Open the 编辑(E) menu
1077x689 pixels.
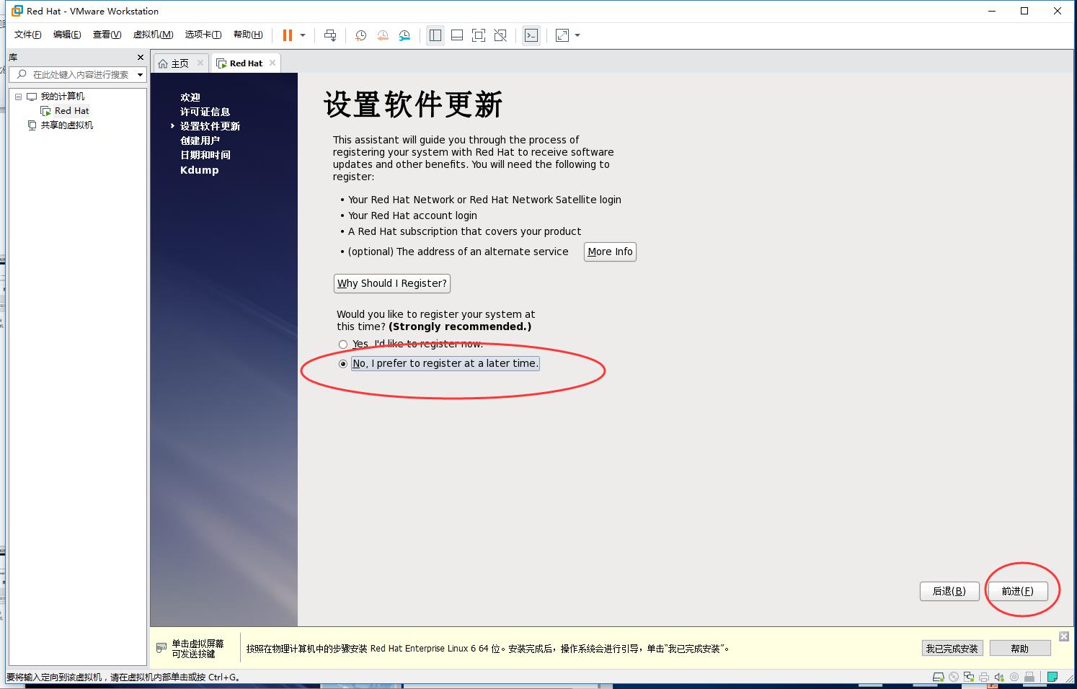point(67,35)
